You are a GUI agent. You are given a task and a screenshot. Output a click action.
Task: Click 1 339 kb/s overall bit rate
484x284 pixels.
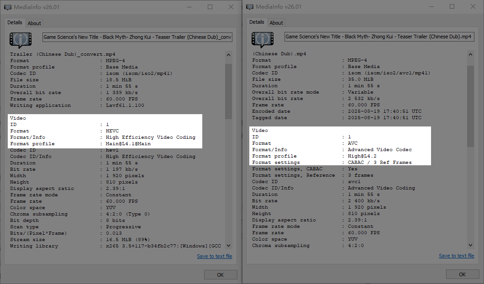[x=121, y=93]
